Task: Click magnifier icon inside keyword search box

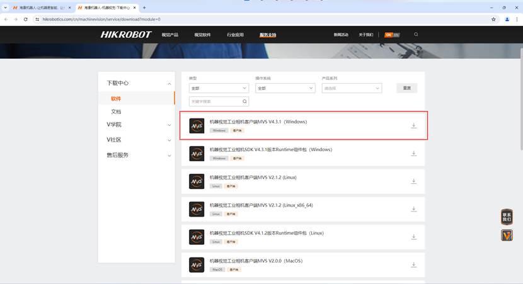Action: click(x=244, y=101)
